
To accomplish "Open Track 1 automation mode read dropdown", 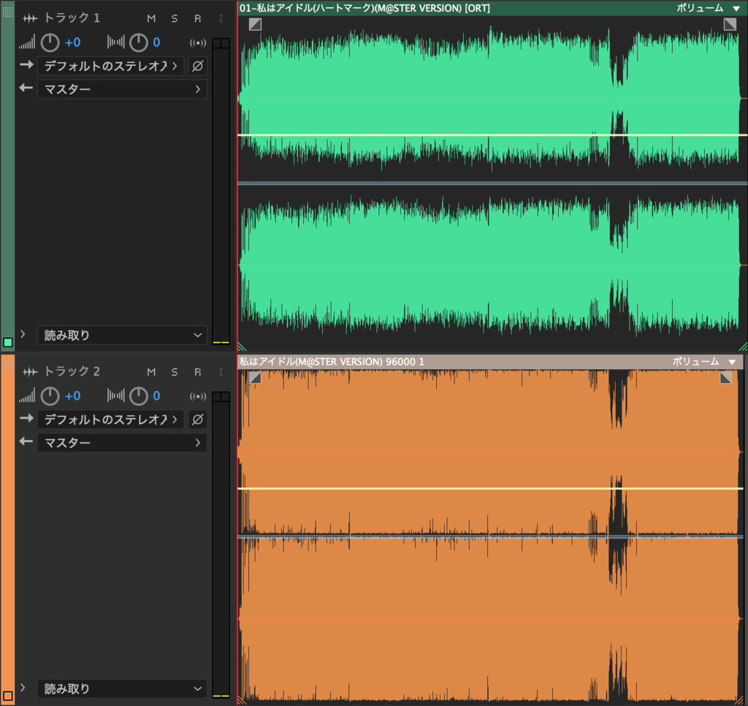I will point(122,335).
